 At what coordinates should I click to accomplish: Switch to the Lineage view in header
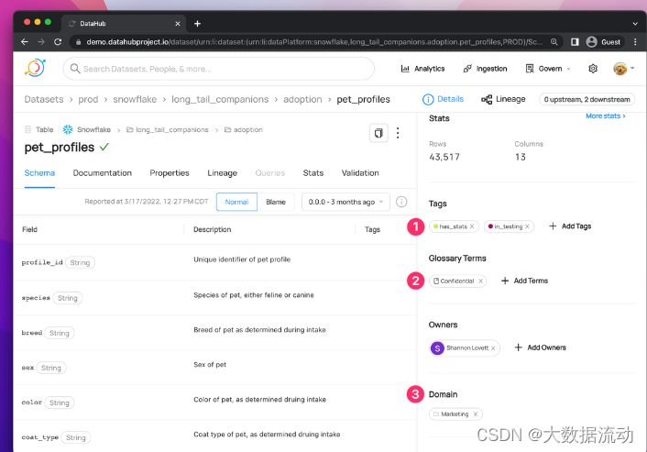point(503,99)
